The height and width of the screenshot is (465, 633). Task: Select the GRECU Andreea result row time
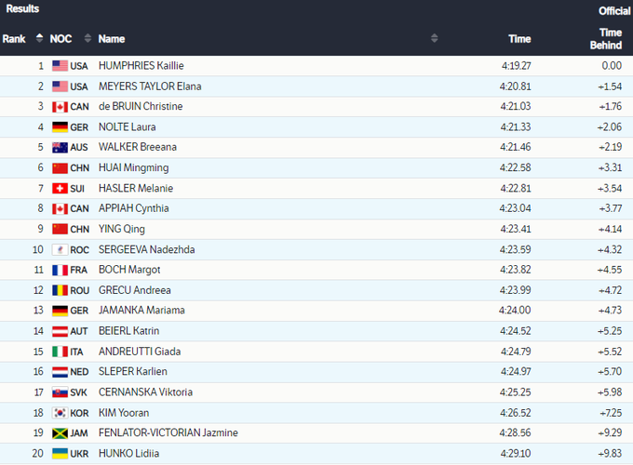515,290
